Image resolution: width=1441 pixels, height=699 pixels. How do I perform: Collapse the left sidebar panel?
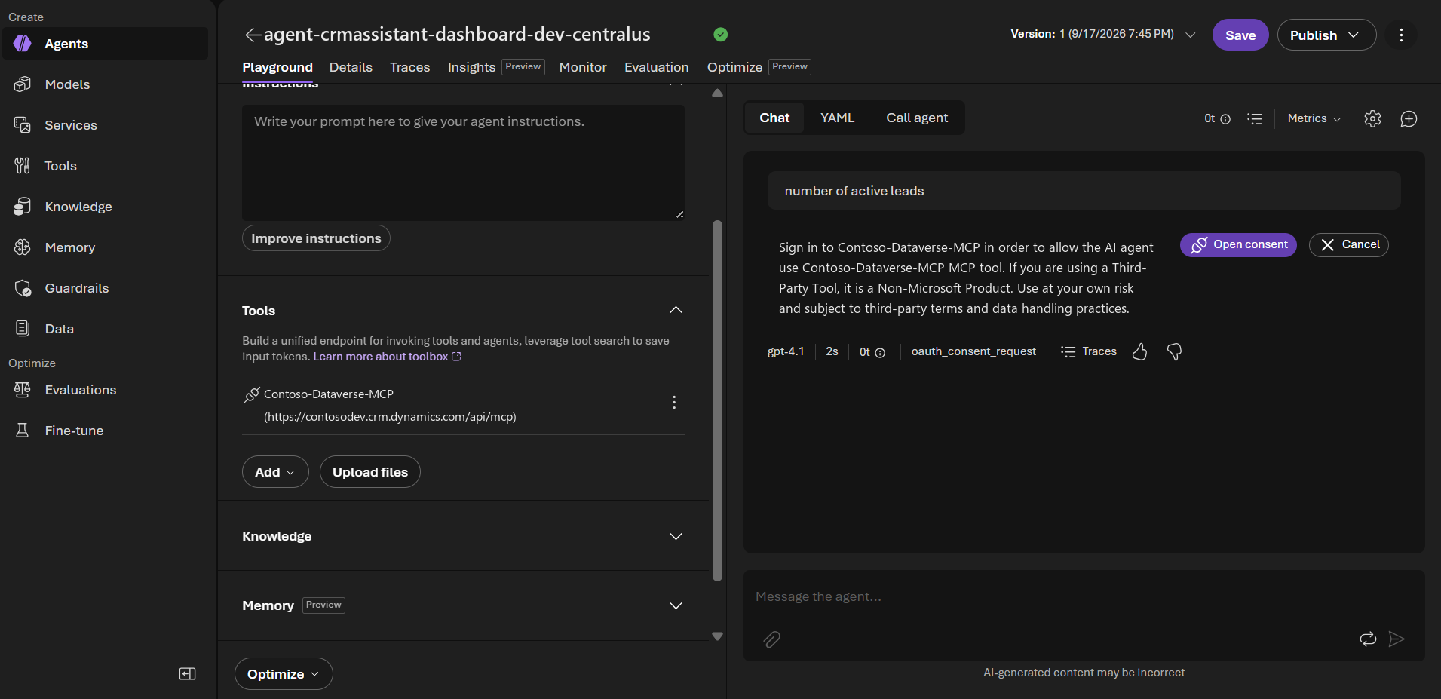point(187,674)
